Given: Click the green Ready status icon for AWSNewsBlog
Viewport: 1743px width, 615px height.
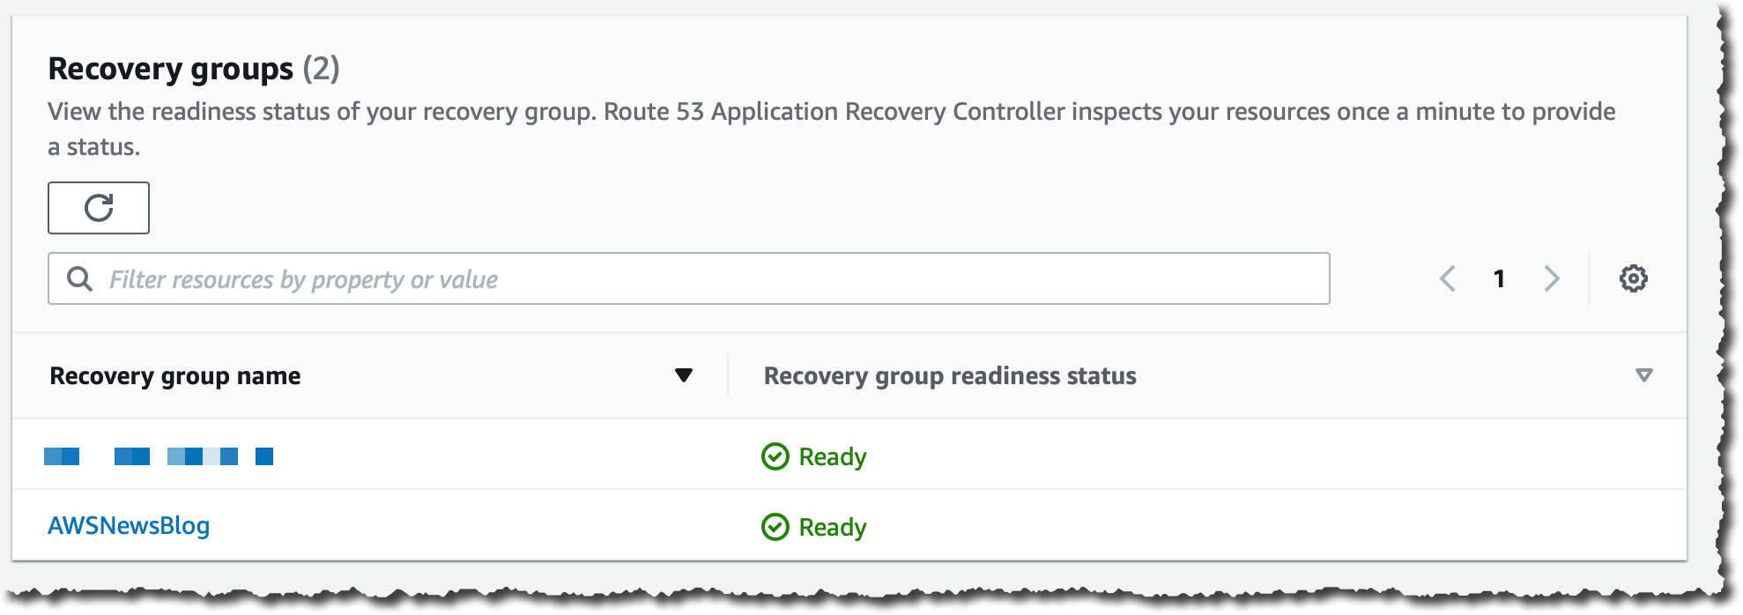Looking at the screenshot, I should 775,528.
